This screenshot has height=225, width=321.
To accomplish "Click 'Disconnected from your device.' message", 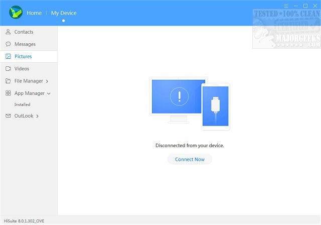I will [190, 146].
